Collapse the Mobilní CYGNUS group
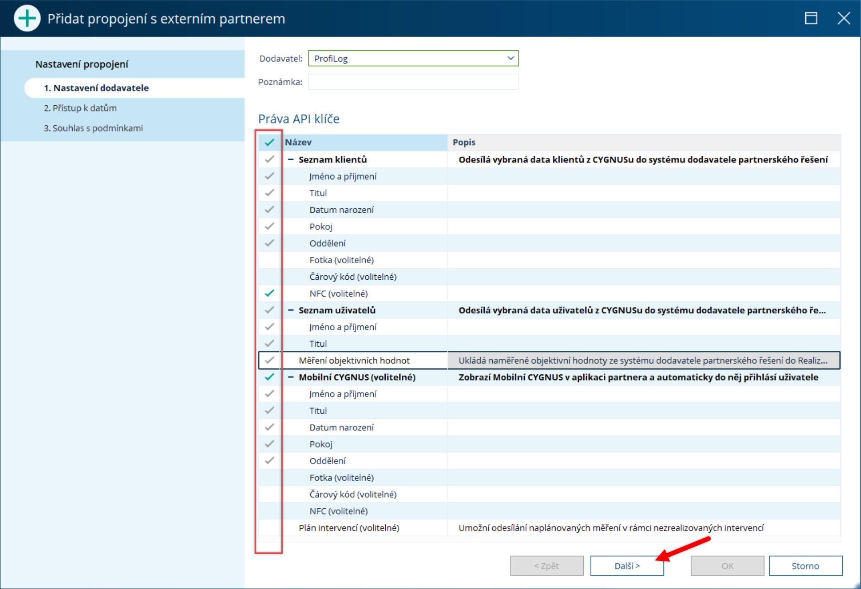Screen dimensions: 861x589 pyautogui.click(x=291, y=377)
